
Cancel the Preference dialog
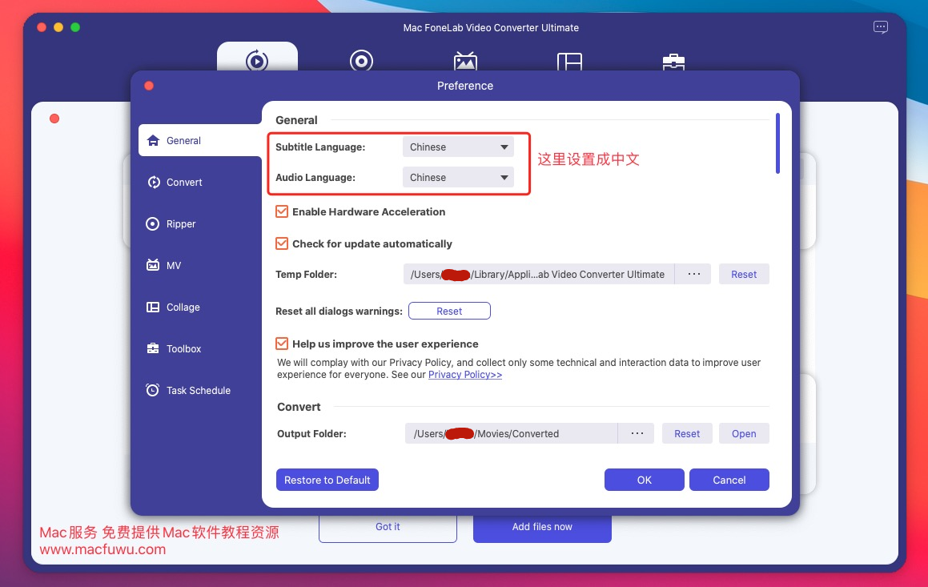(x=729, y=480)
